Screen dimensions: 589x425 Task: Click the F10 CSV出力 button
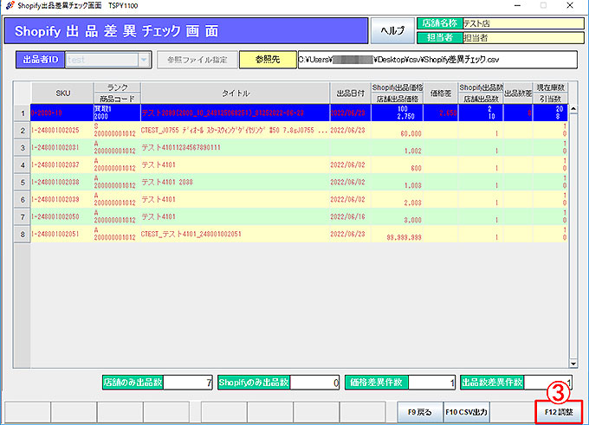pos(465,412)
